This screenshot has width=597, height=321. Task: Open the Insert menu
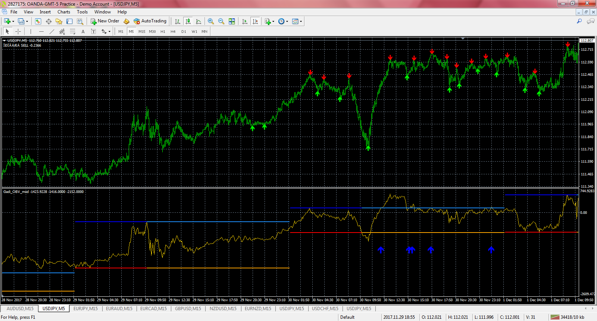click(x=45, y=12)
